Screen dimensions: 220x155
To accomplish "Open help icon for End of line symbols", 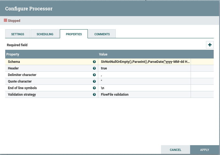I will click(94, 88).
